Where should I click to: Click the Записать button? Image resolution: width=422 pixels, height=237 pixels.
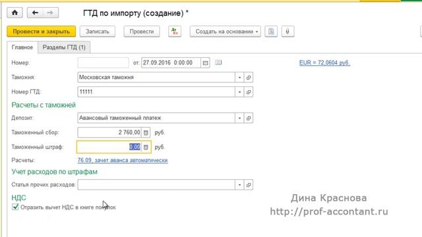point(98,32)
